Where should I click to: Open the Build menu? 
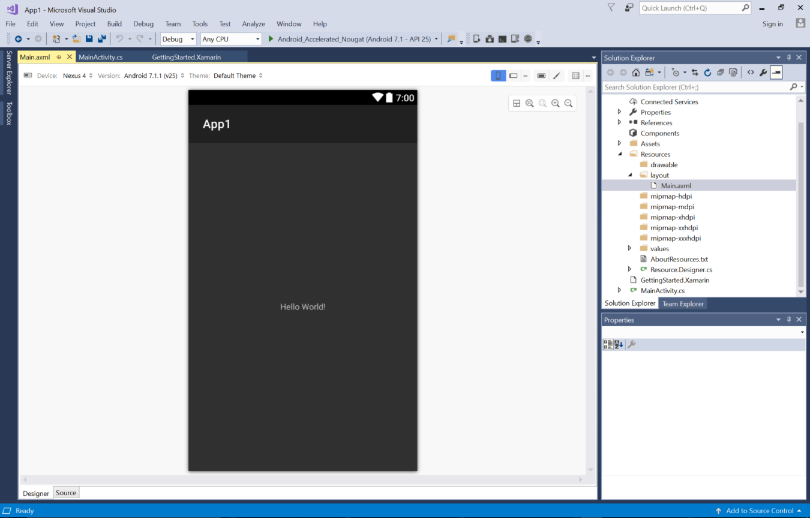[x=114, y=24]
